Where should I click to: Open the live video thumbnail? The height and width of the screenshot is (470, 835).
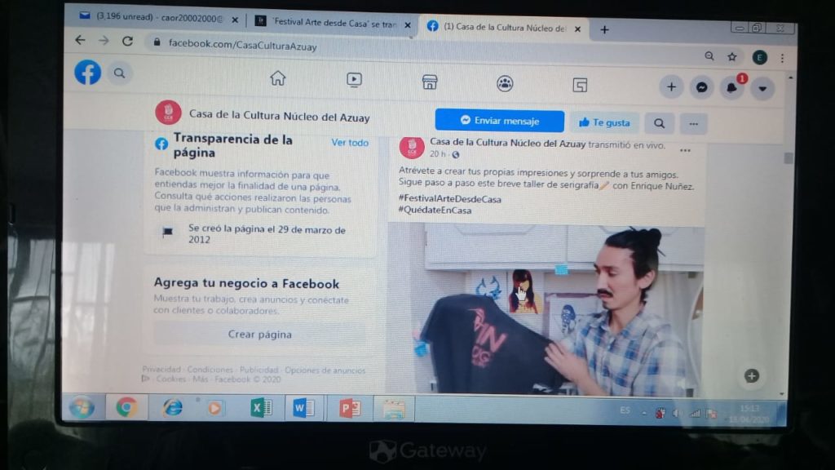(x=546, y=309)
